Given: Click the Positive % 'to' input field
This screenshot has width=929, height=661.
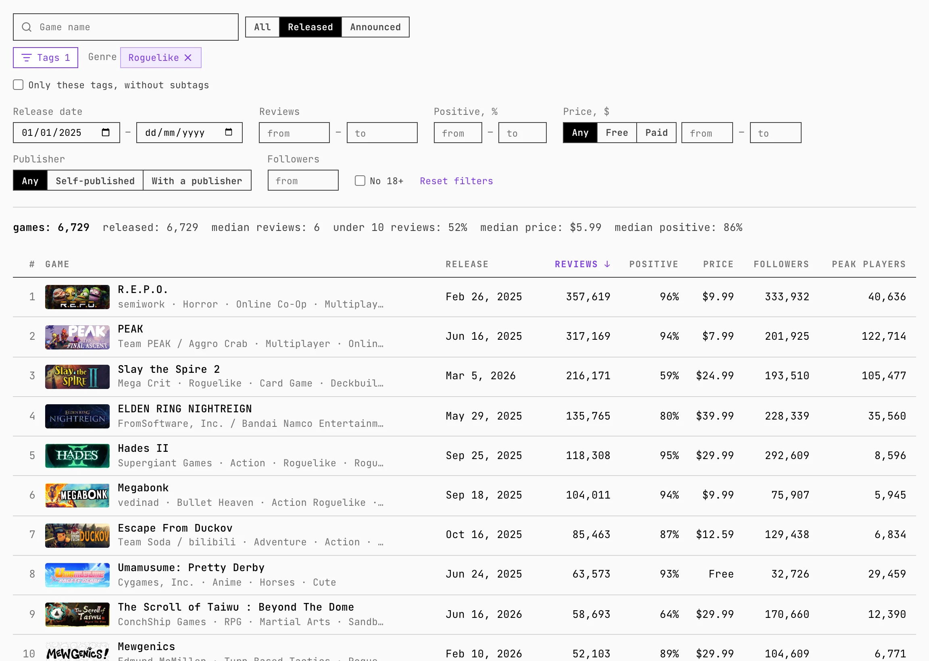Looking at the screenshot, I should click(522, 133).
